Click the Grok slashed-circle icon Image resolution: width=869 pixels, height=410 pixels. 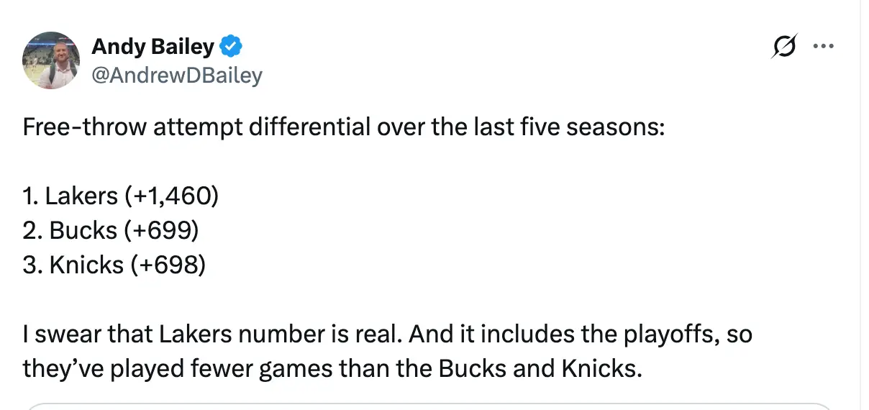coord(782,47)
